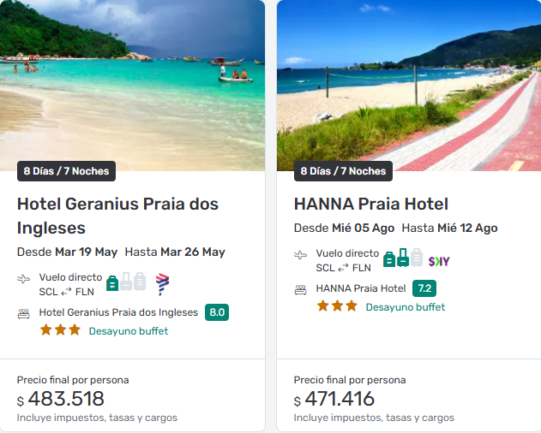Viewport: 541px width, 433px height.
Task: Click the bed icon beside HANNA Praia Hotel
Action: pos(301,289)
